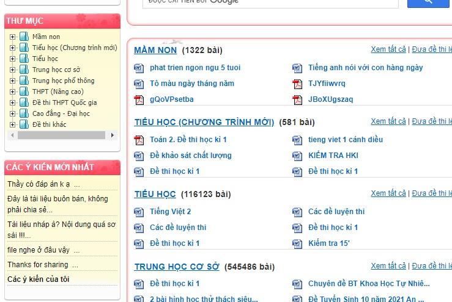Open the TIỂU HỌC section heading link
The width and height of the screenshot is (452, 302).
click(155, 194)
